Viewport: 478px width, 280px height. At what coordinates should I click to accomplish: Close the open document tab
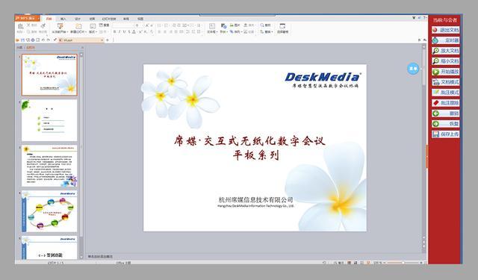click(x=102, y=40)
